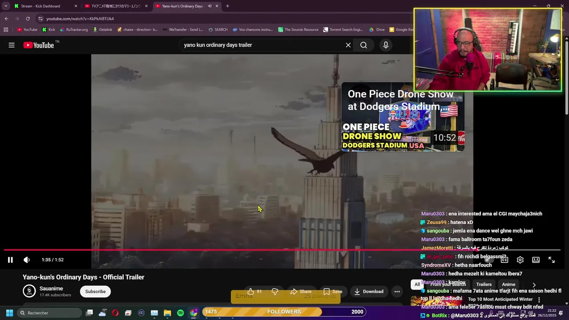This screenshot has width=569, height=320.
Task: Open the more actions ellipsis menu
Action: pos(397,292)
